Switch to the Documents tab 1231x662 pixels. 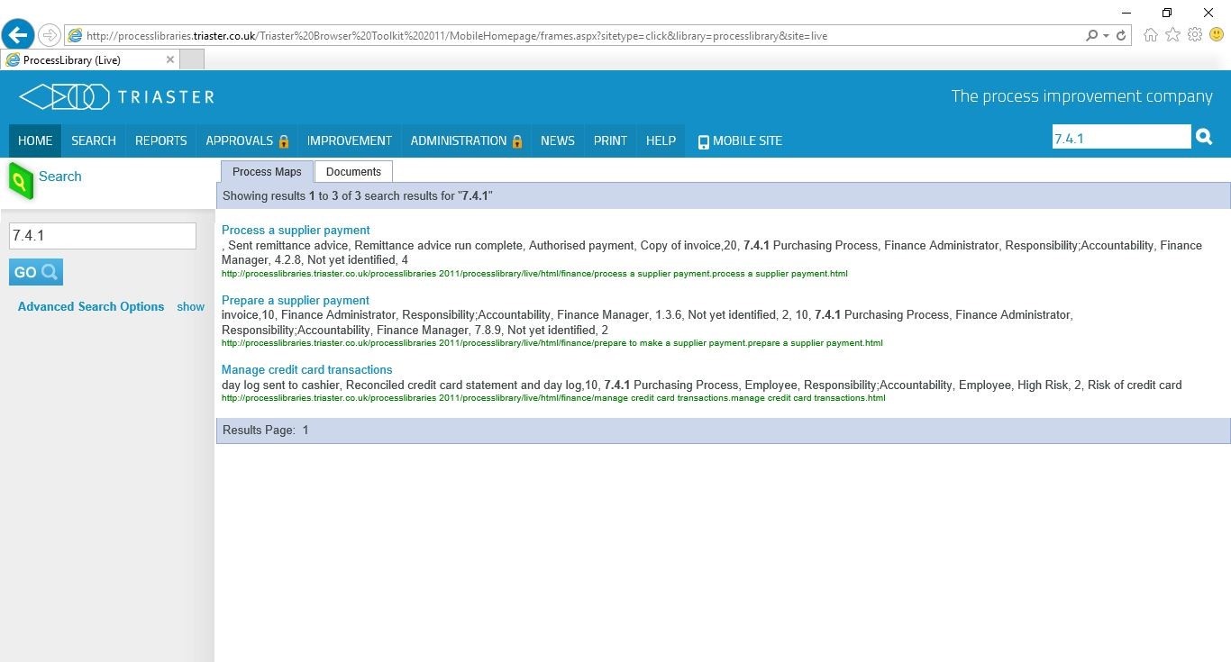click(x=353, y=172)
